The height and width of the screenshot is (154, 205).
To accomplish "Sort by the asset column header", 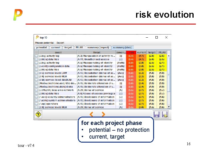I will [x=58, y=52].
